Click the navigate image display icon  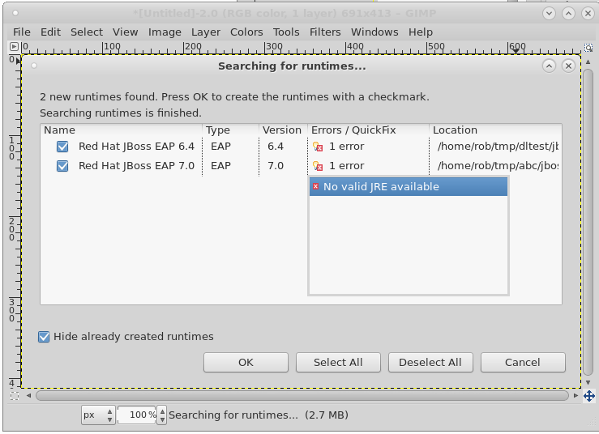point(588,396)
